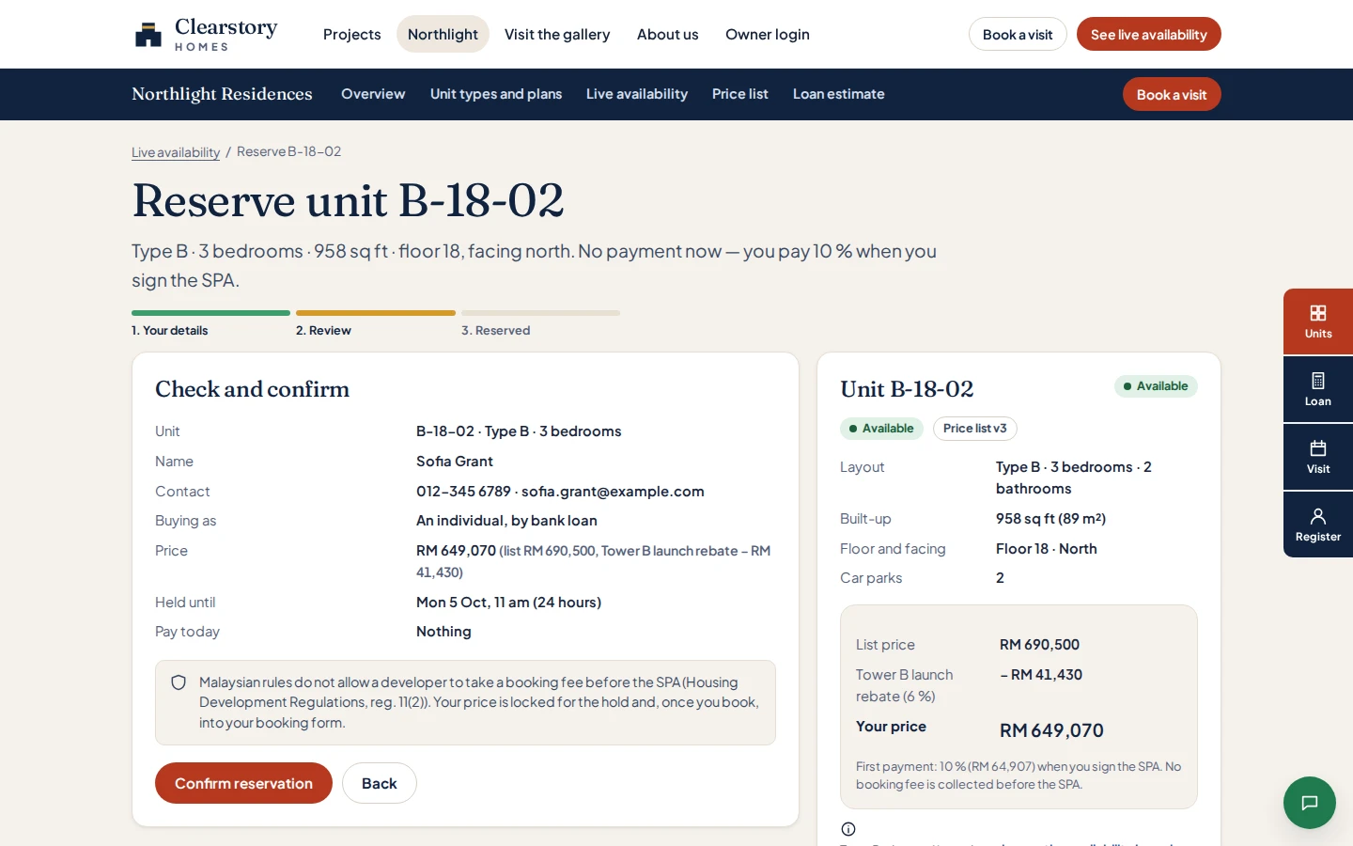Image resolution: width=1353 pixels, height=846 pixels.
Task: Click the top Book a visit outline button
Action: click(x=1018, y=34)
